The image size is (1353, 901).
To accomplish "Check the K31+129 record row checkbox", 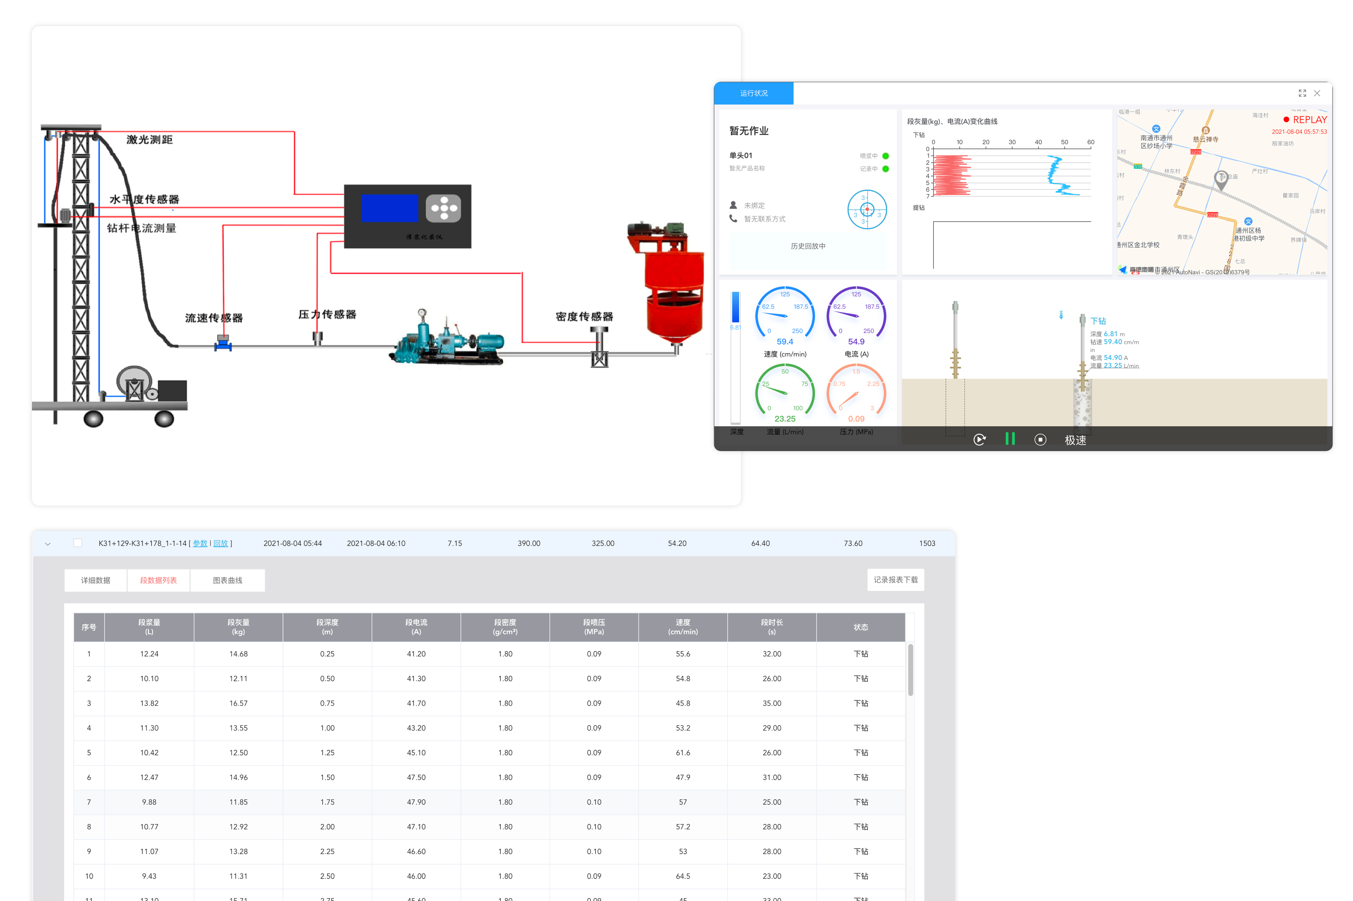I will [78, 543].
